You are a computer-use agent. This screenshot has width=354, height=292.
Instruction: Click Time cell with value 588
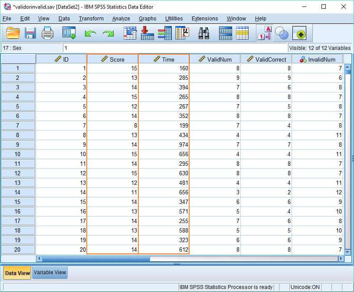[164, 230]
